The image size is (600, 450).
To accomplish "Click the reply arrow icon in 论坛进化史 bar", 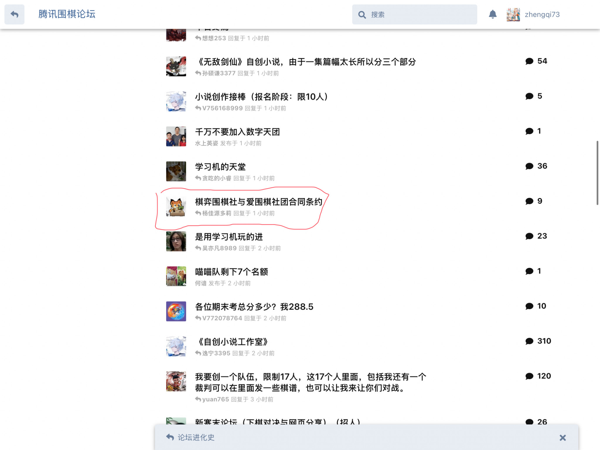I will [x=170, y=437].
